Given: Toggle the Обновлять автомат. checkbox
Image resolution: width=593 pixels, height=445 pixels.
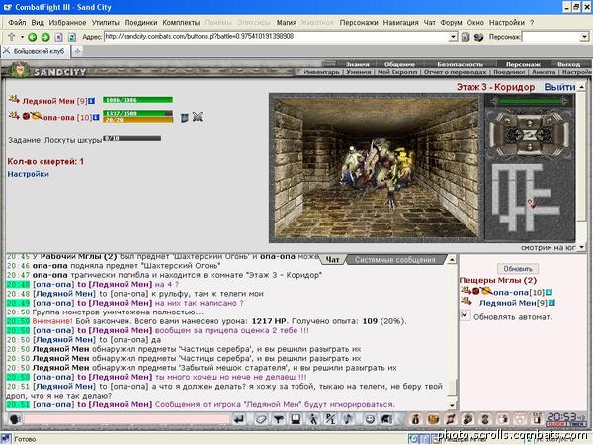Looking at the screenshot, I should pyautogui.click(x=465, y=314).
